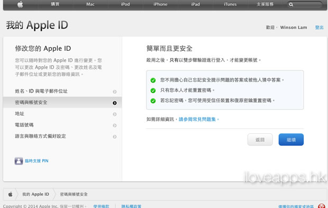
Task: Open 隱私權政策 privacy policy footer link
Action: [x=131, y=206]
